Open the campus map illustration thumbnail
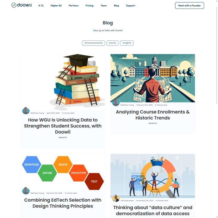218x218 pixels. tap(153, 78)
